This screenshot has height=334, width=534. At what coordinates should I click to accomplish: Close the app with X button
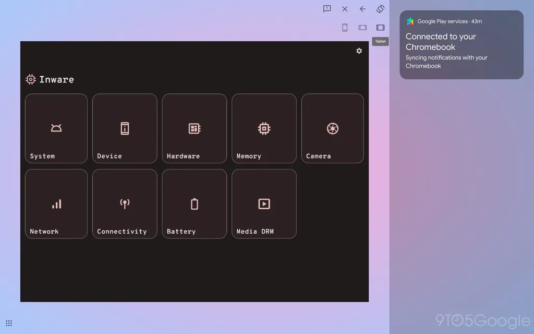click(345, 9)
